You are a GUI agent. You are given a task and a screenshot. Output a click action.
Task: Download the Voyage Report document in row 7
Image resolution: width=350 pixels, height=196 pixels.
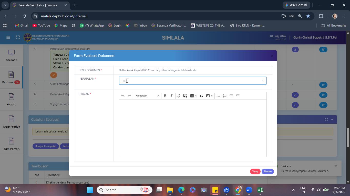pos(295,105)
